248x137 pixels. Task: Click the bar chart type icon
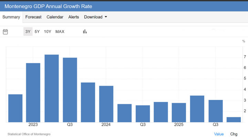click(x=85, y=32)
